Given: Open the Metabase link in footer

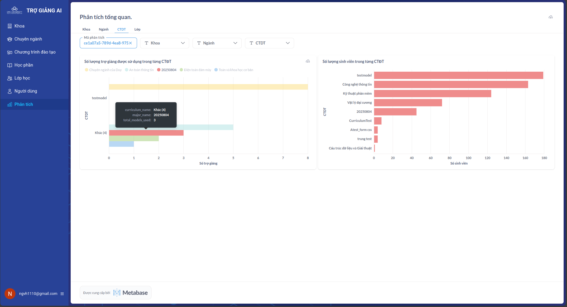Looking at the screenshot, I should coord(130,293).
